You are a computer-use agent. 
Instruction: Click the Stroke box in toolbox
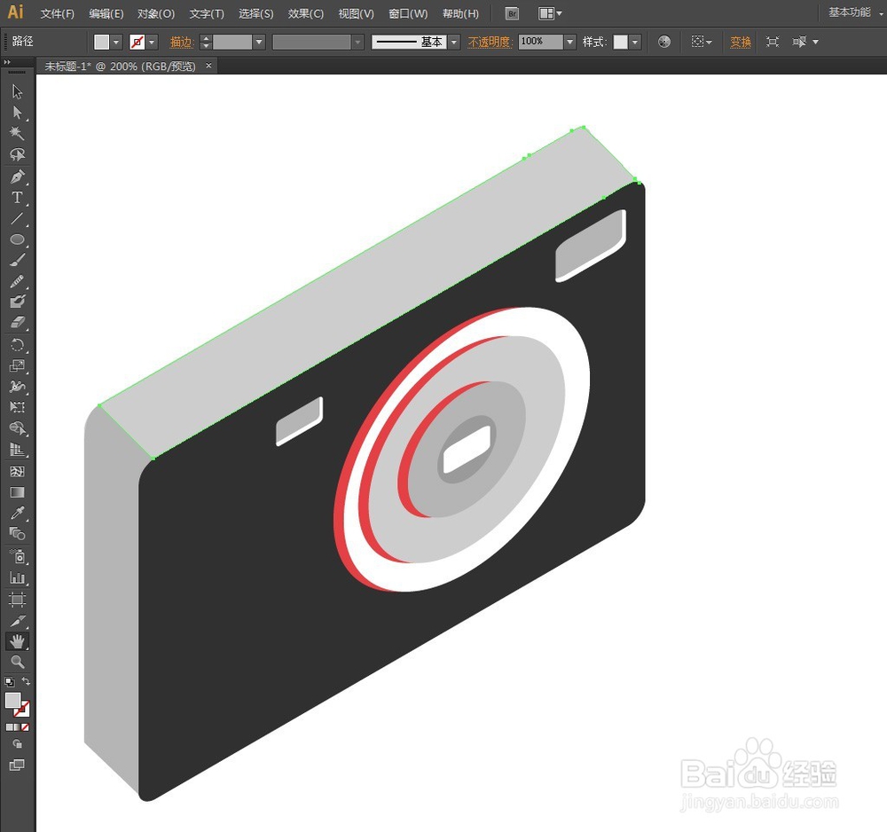click(x=22, y=709)
